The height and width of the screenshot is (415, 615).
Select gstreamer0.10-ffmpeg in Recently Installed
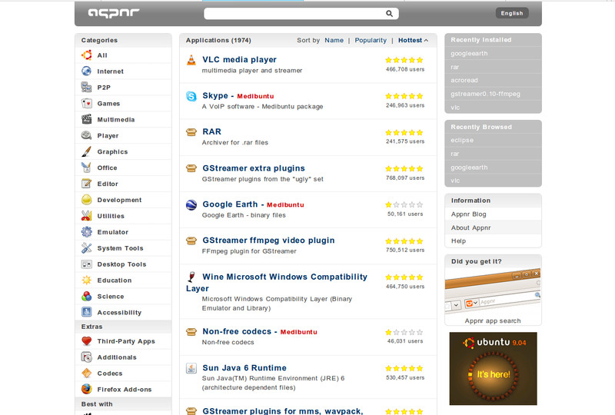tap(485, 94)
